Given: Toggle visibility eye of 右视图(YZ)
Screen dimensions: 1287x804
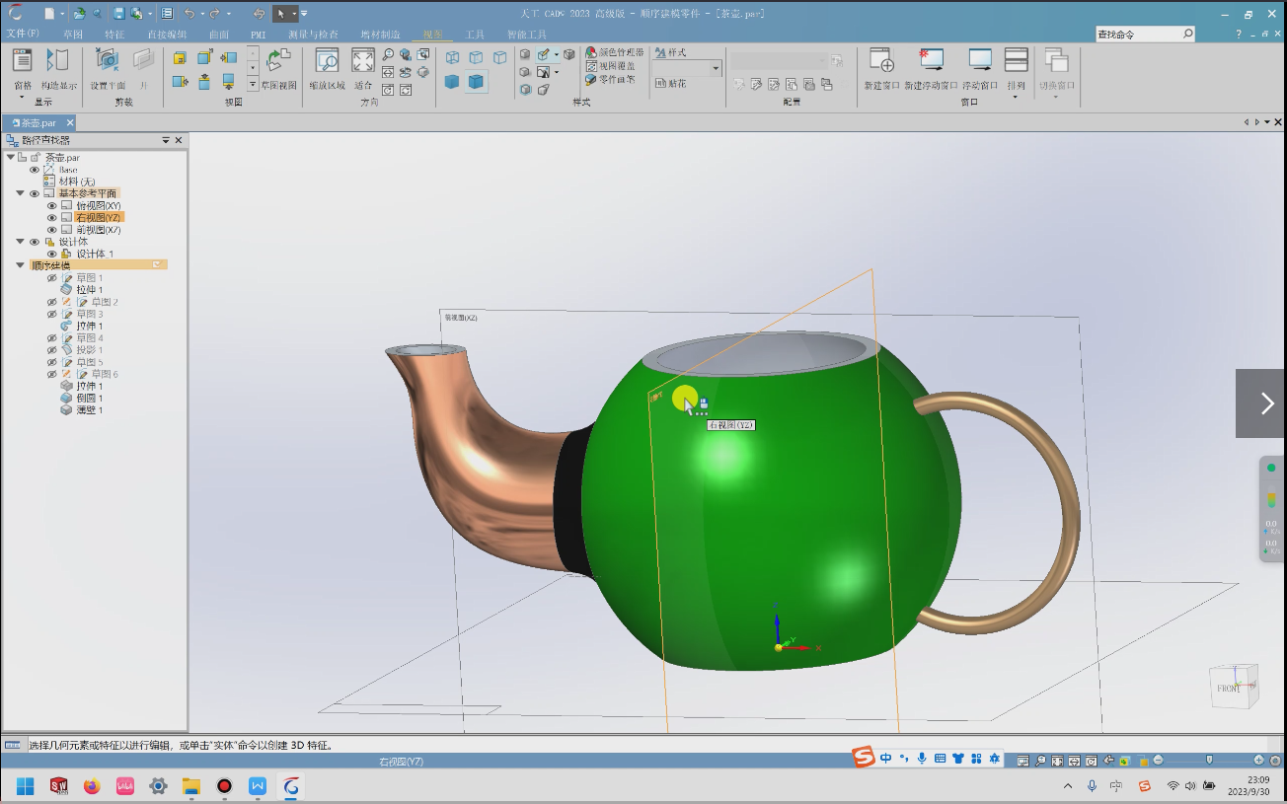Looking at the screenshot, I should point(52,217).
